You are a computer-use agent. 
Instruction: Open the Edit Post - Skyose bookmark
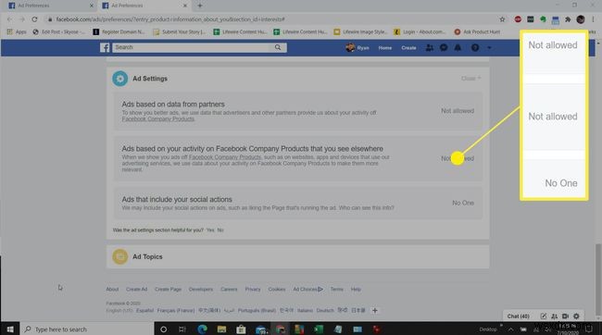58,31
